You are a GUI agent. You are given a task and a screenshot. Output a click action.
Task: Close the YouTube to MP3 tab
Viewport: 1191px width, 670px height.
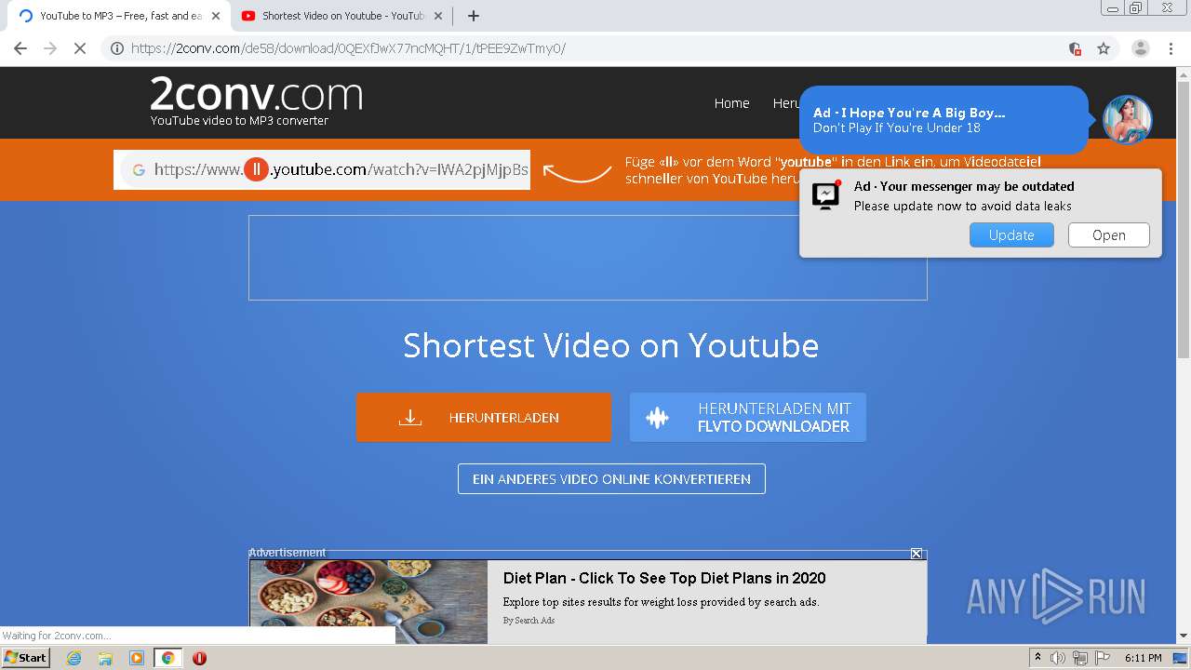216,16
